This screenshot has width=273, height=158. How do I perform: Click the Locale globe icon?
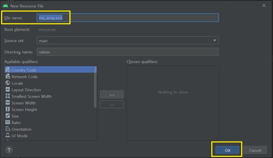click(x=7, y=83)
